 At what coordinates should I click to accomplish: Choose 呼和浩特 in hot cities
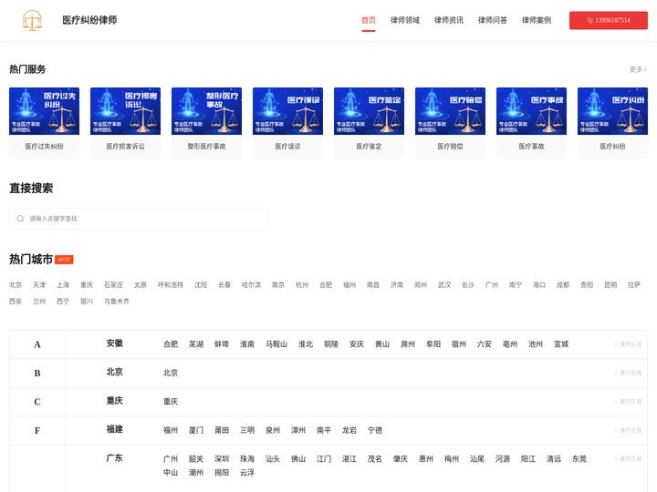[171, 285]
